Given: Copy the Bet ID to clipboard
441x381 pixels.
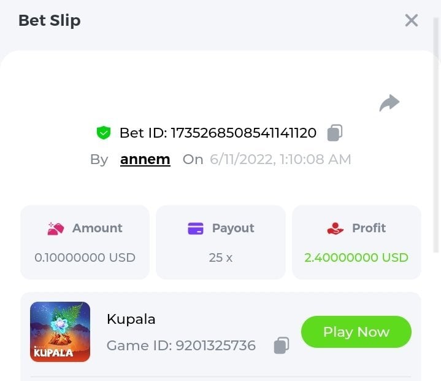Looking at the screenshot, I should [334, 133].
